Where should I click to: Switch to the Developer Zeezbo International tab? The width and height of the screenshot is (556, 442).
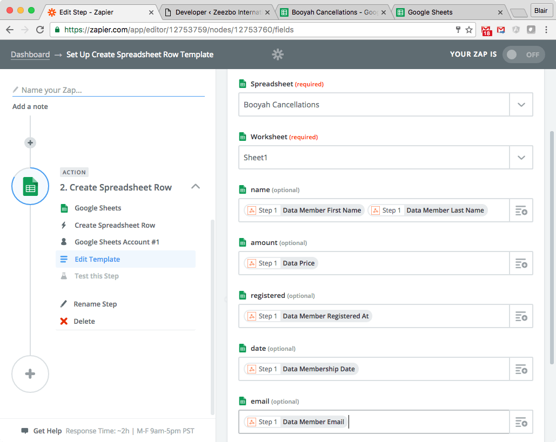(218, 12)
